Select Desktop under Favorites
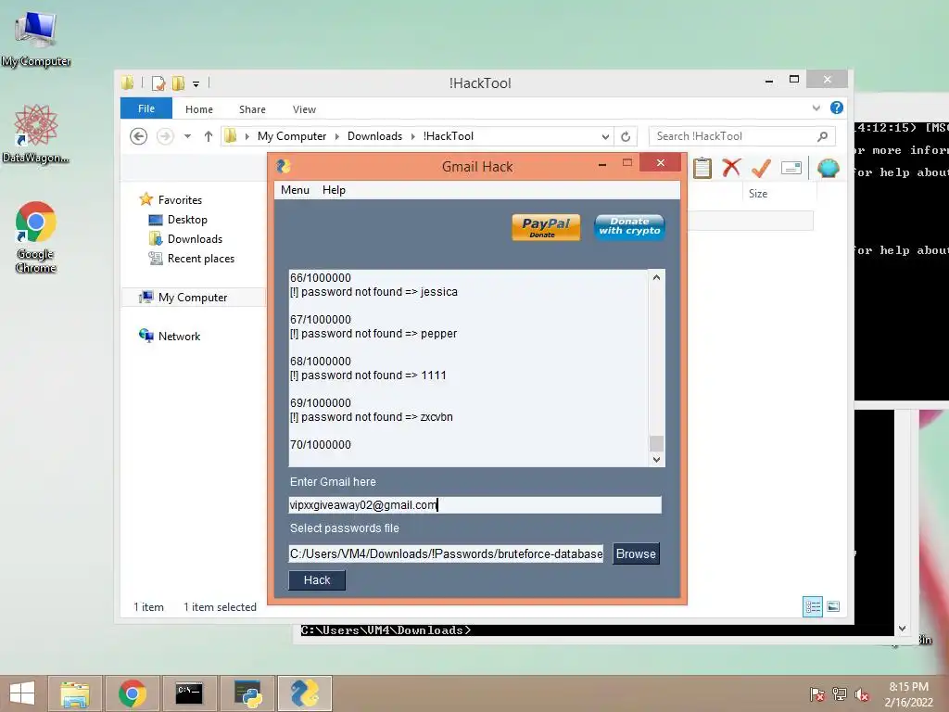 [x=187, y=220]
